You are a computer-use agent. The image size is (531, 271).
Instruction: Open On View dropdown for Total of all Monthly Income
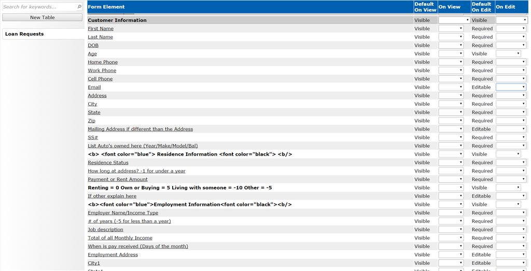click(x=451, y=238)
